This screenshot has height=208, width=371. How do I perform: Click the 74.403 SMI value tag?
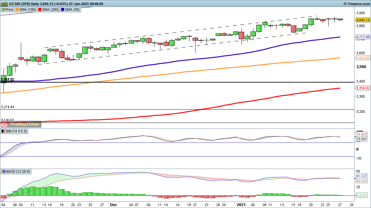point(361,134)
